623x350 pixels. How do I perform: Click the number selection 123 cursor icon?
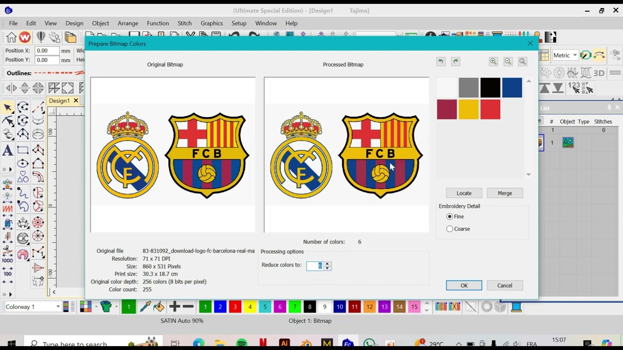[x=574, y=88]
